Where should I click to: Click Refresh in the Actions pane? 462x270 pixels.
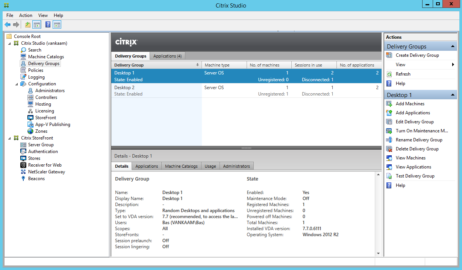tap(403, 74)
